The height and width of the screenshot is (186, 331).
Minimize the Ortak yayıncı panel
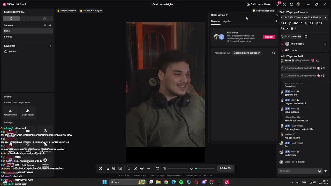point(271,15)
